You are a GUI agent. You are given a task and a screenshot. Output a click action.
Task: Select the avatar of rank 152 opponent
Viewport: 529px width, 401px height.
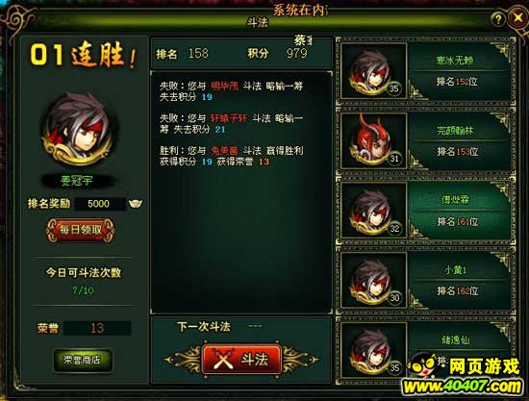(374, 71)
